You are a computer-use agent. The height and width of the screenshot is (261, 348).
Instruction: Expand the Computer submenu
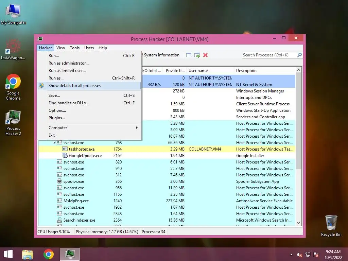[89, 128]
